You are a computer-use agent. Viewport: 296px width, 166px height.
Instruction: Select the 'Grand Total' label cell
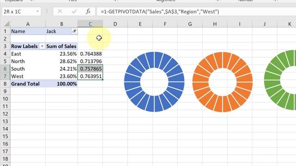pyautogui.click(x=28, y=84)
